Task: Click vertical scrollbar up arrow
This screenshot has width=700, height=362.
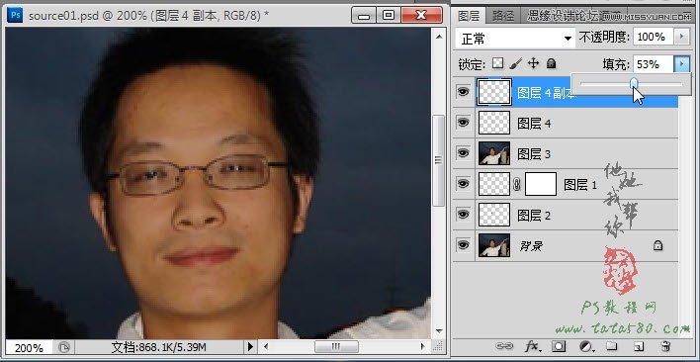Action: click(439, 37)
